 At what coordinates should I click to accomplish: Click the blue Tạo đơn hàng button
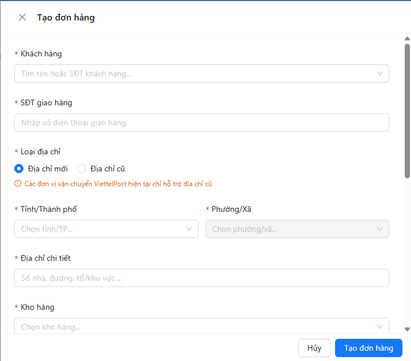click(x=369, y=348)
